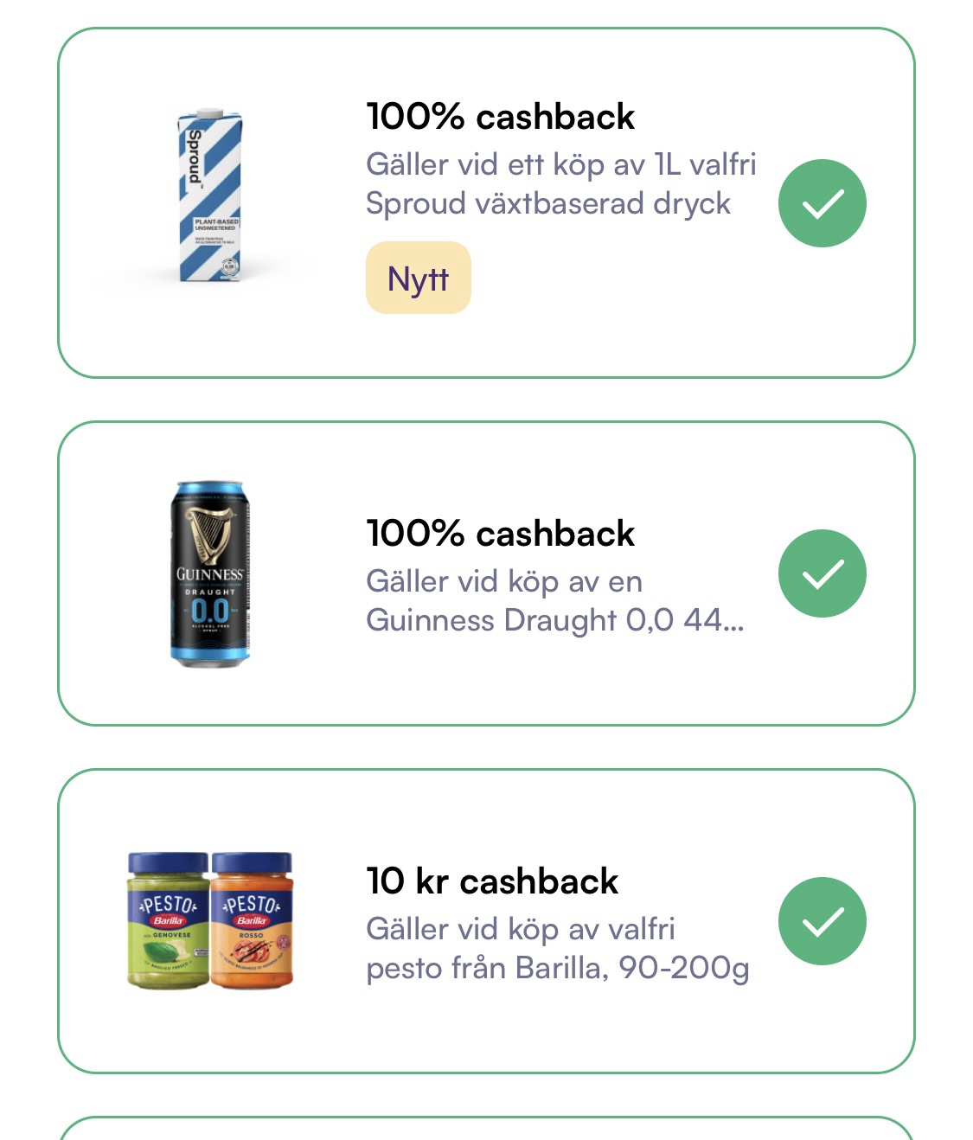Tap the green Barilla Pesto Genovese jar
The image size is (973, 1140).
[x=169, y=920]
